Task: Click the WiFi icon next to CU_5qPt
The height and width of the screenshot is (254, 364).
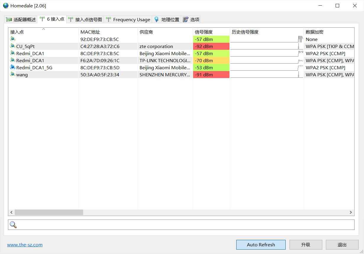Action: click(12, 46)
